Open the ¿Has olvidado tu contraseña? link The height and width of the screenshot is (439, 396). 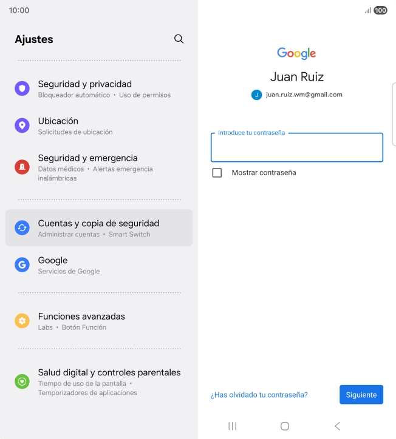click(259, 395)
